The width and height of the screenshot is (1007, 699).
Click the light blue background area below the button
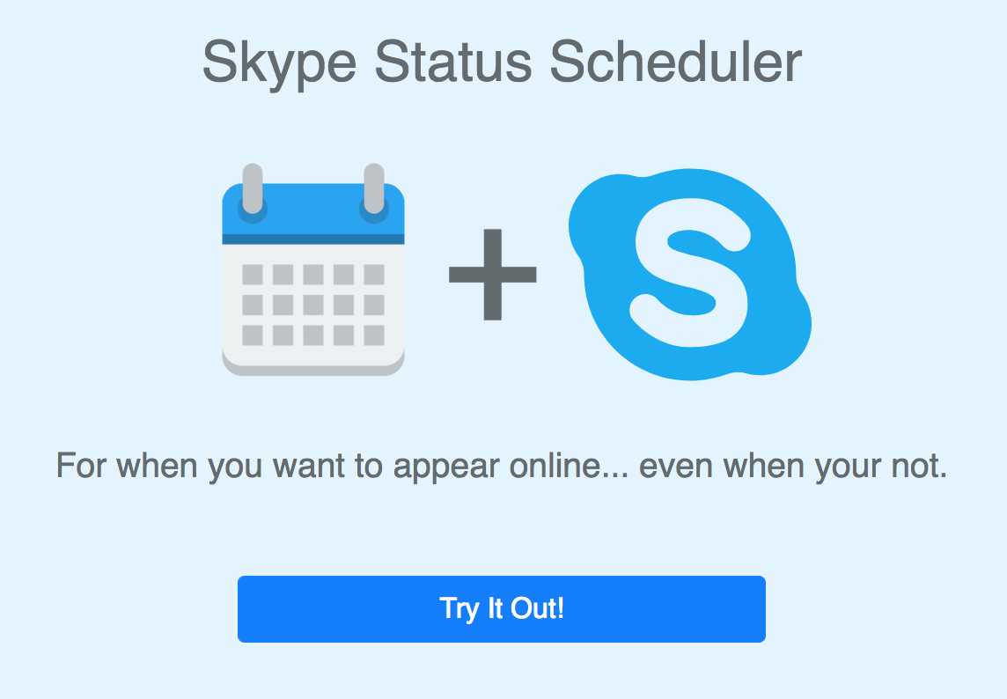point(503,673)
